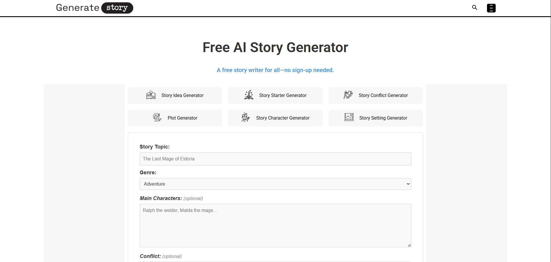Viewport: 551px width, 262px height.
Task: Click the Genre dropdown chevron arrow
Action: tap(408, 184)
